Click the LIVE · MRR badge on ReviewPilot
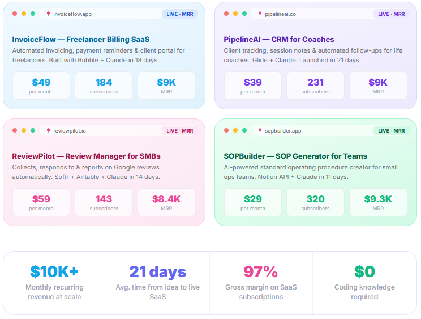 [x=180, y=131]
